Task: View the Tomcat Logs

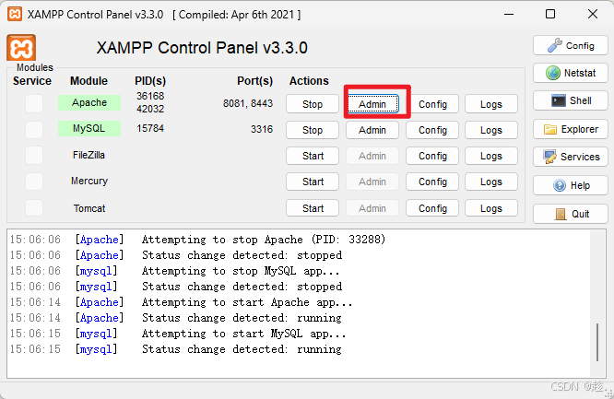Action: [x=491, y=208]
